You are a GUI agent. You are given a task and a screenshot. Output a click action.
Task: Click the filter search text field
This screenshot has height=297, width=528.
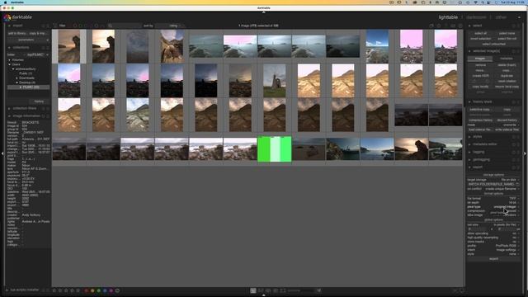[127, 26]
